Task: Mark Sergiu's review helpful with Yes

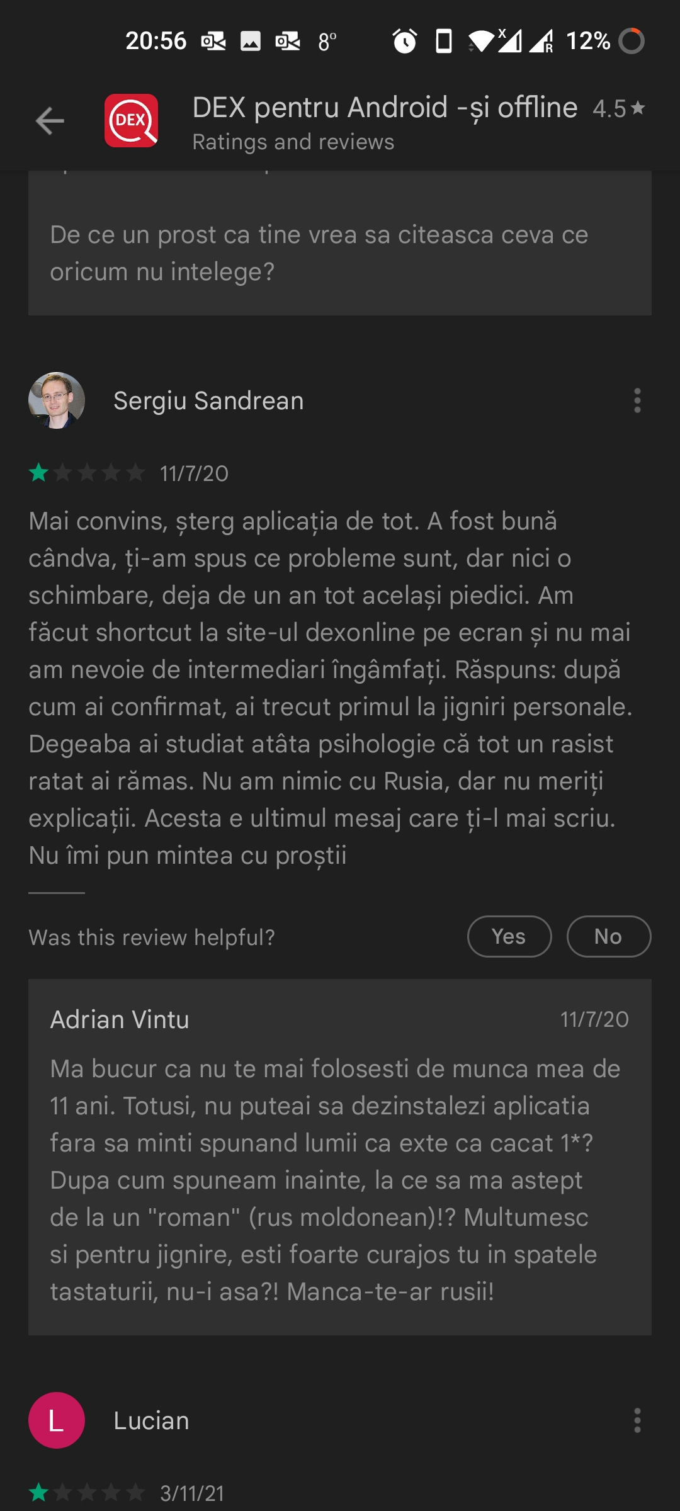Action: 509,937
